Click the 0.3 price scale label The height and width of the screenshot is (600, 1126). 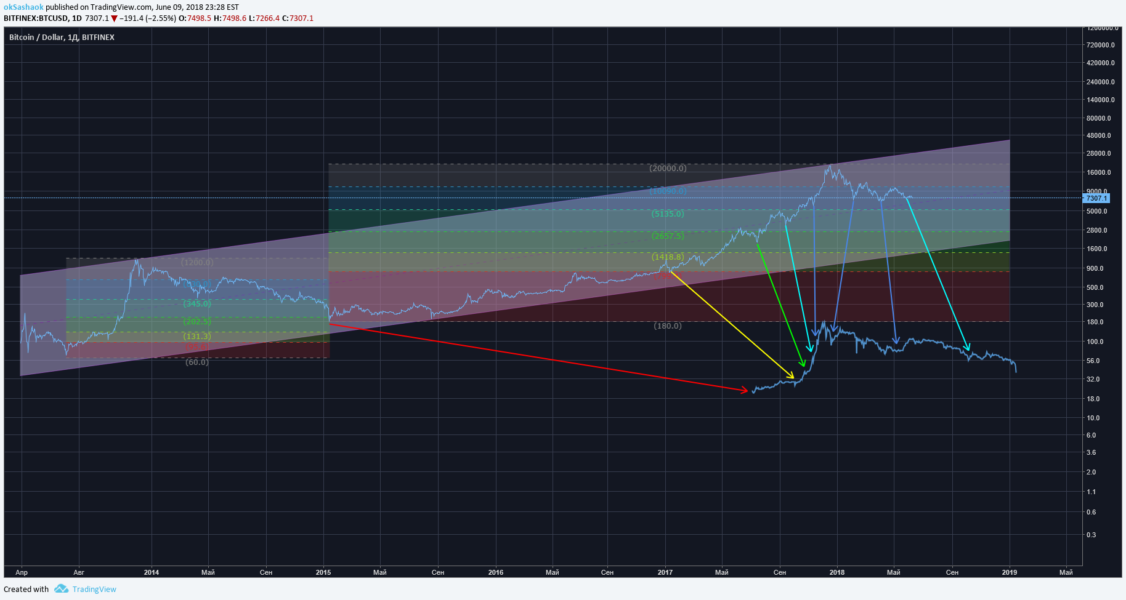(x=1092, y=535)
